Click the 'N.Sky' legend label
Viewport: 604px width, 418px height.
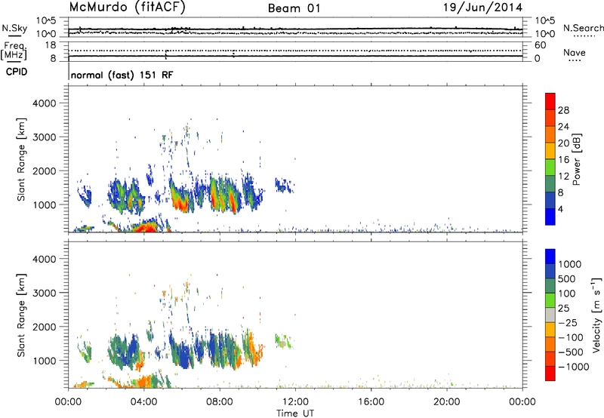(14, 28)
